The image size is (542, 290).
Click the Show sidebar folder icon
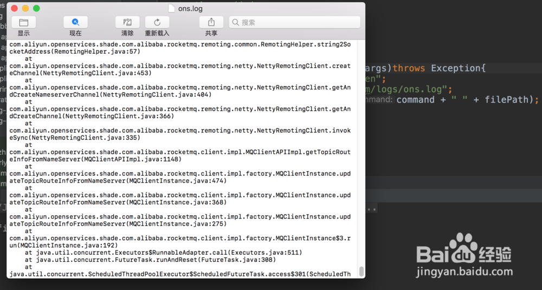23,22
